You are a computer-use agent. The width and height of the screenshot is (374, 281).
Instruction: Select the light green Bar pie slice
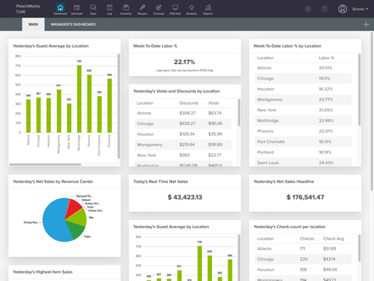click(x=79, y=217)
